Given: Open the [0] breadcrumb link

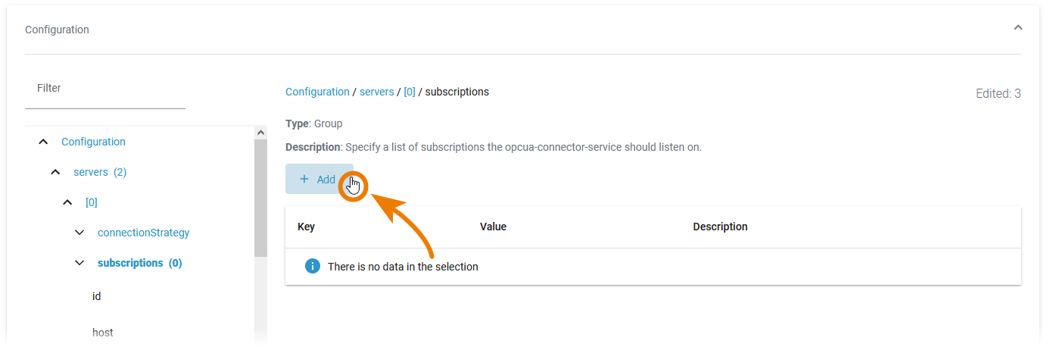Looking at the screenshot, I should click(x=410, y=92).
